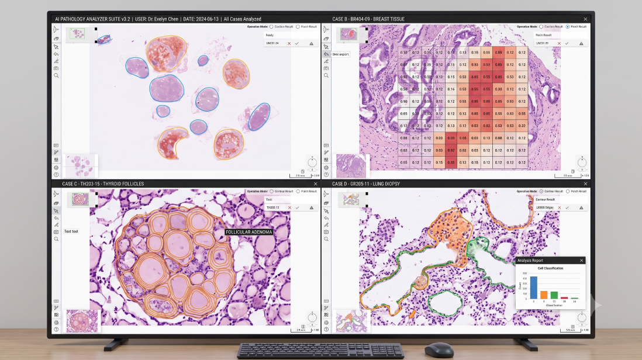Click the heatmap cell showing 0.90

coord(403,102)
